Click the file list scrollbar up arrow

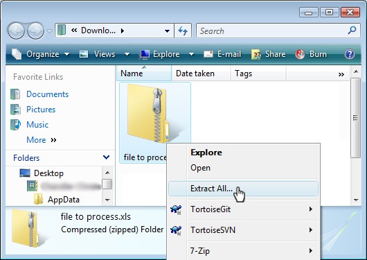pyautogui.click(x=356, y=71)
